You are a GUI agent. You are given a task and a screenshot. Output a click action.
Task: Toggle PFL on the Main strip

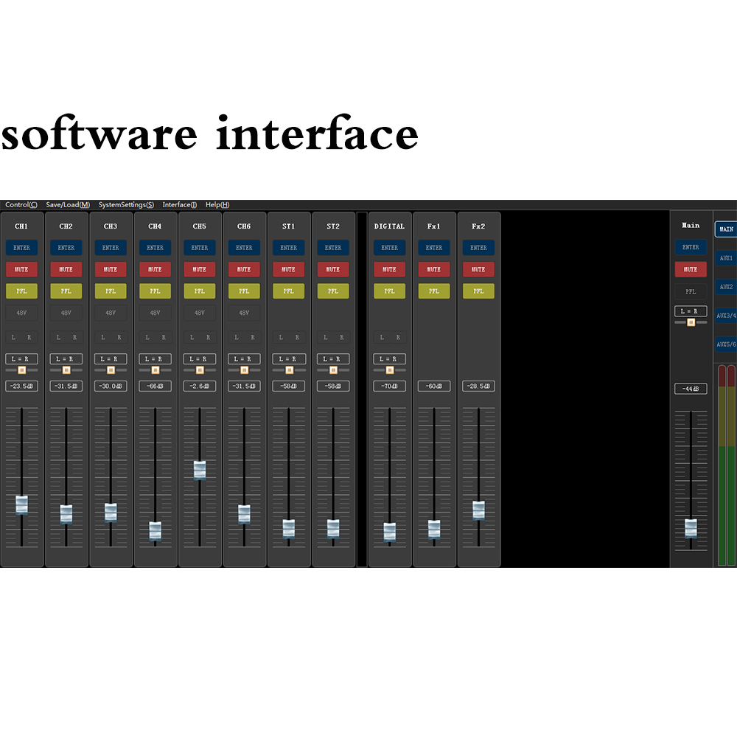pyautogui.click(x=691, y=292)
